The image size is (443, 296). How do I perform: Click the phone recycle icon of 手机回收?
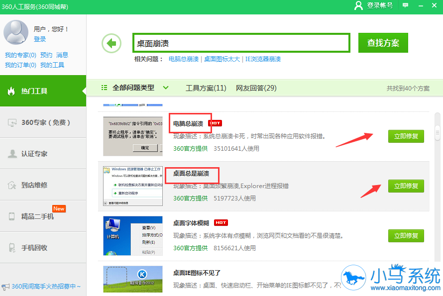tap(12, 248)
